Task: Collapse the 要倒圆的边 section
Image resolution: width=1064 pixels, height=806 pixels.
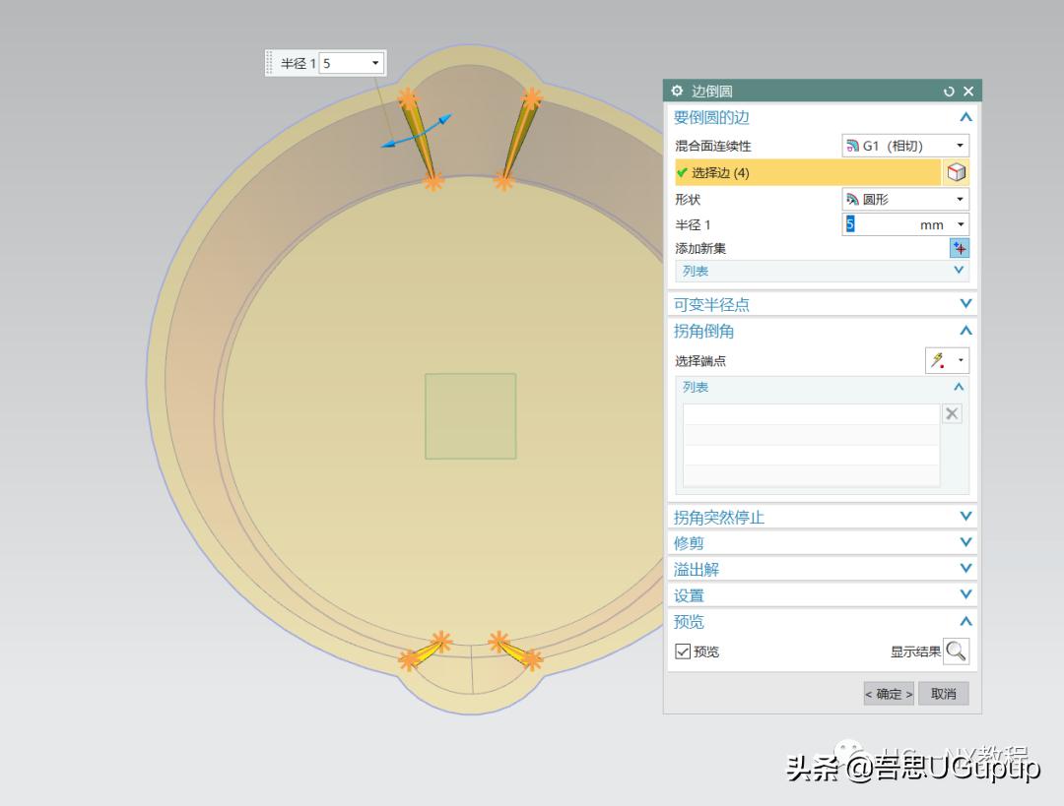Action: pyautogui.click(x=964, y=117)
